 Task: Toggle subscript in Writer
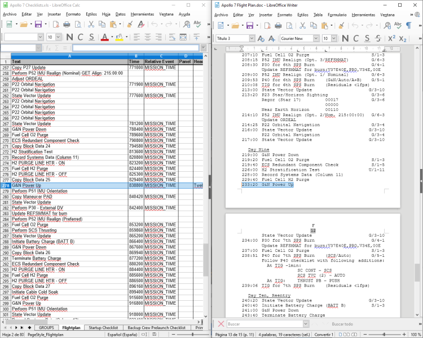click(x=403, y=38)
